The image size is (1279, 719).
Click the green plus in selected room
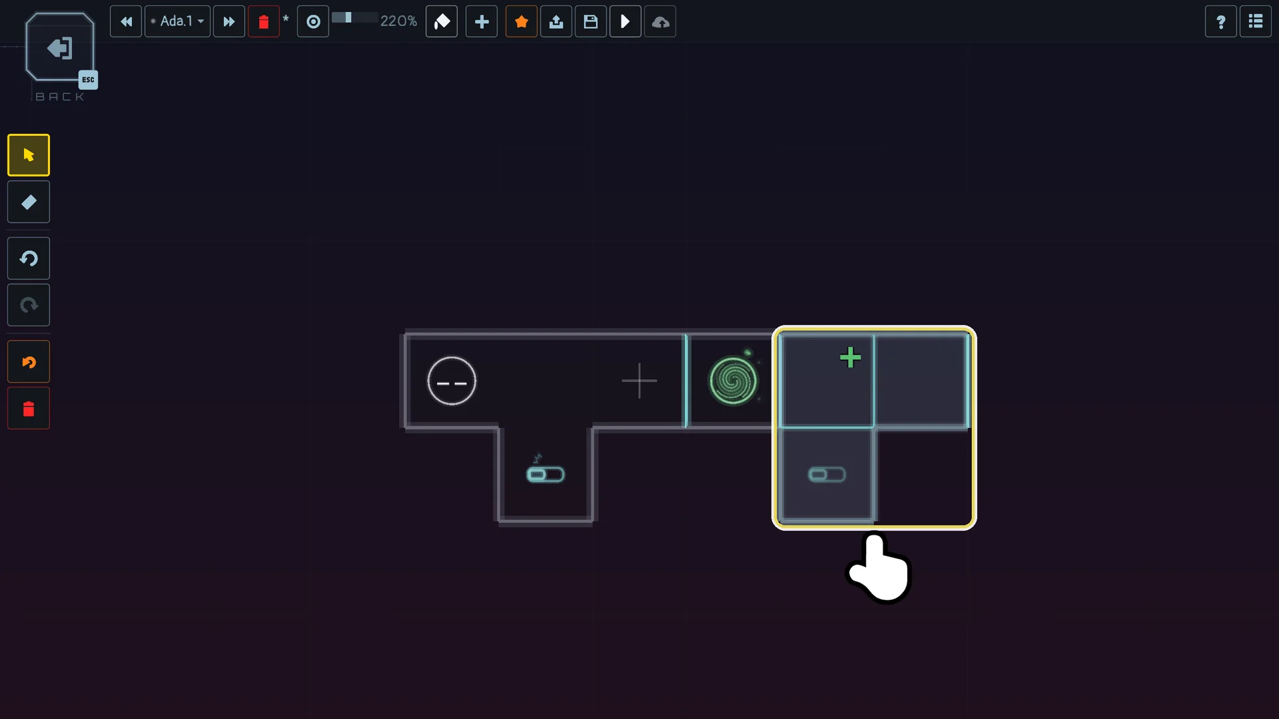coord(850,358)
